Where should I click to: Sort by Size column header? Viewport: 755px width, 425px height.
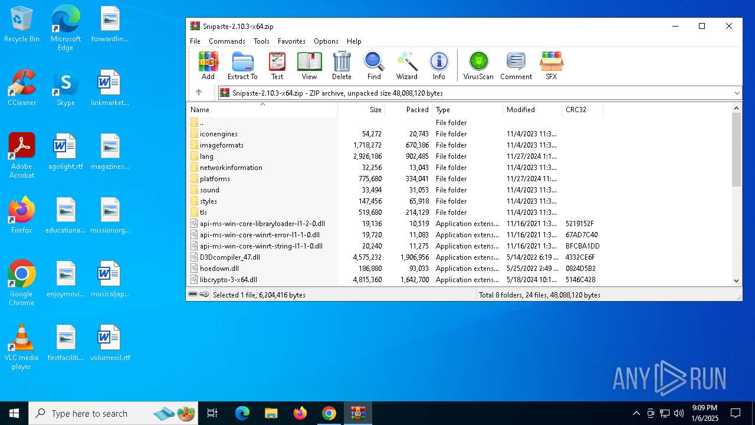[x=362, y=110]
